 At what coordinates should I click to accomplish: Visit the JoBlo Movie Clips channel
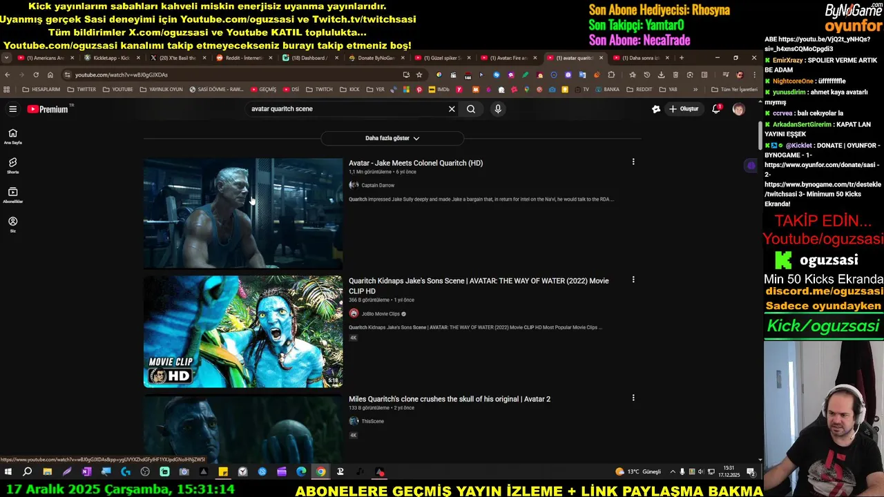tap(381, 313)
